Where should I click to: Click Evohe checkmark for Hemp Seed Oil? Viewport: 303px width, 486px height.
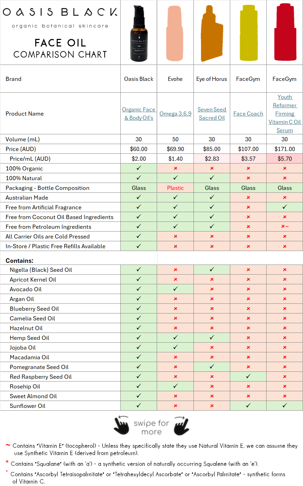pos(175,337)
